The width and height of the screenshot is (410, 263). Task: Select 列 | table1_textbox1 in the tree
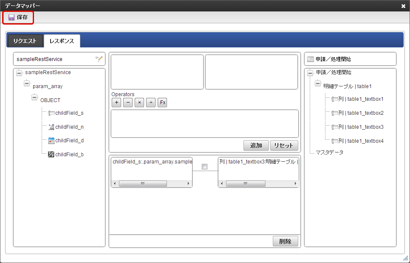point(361,99)
